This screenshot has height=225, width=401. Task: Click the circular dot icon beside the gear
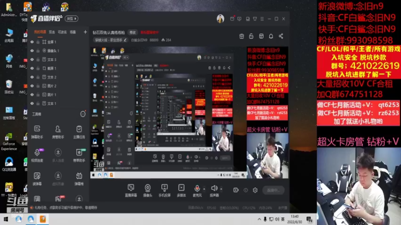[246, 190]
